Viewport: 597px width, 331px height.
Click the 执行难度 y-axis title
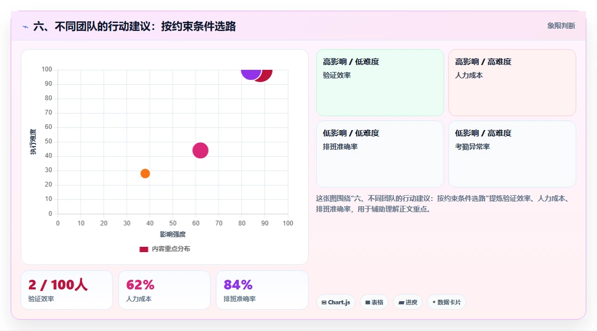coord(33,142)
